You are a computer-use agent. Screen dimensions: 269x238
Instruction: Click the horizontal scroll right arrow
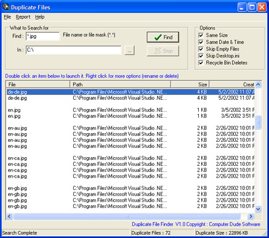coord(251,216)
